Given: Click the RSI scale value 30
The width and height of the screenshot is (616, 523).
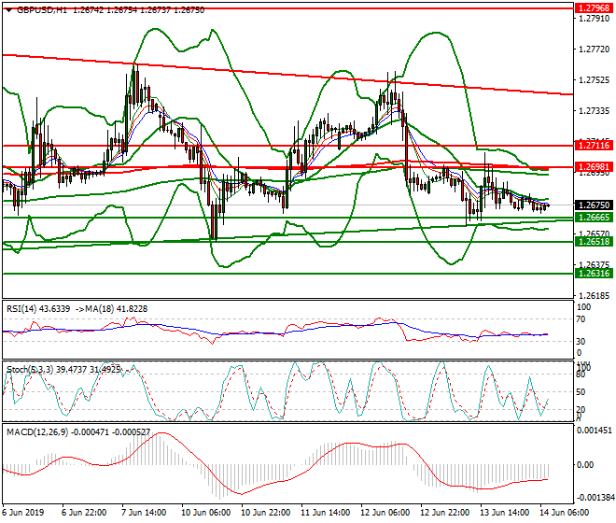Looking at the screenshot, I should coord(581,341).
